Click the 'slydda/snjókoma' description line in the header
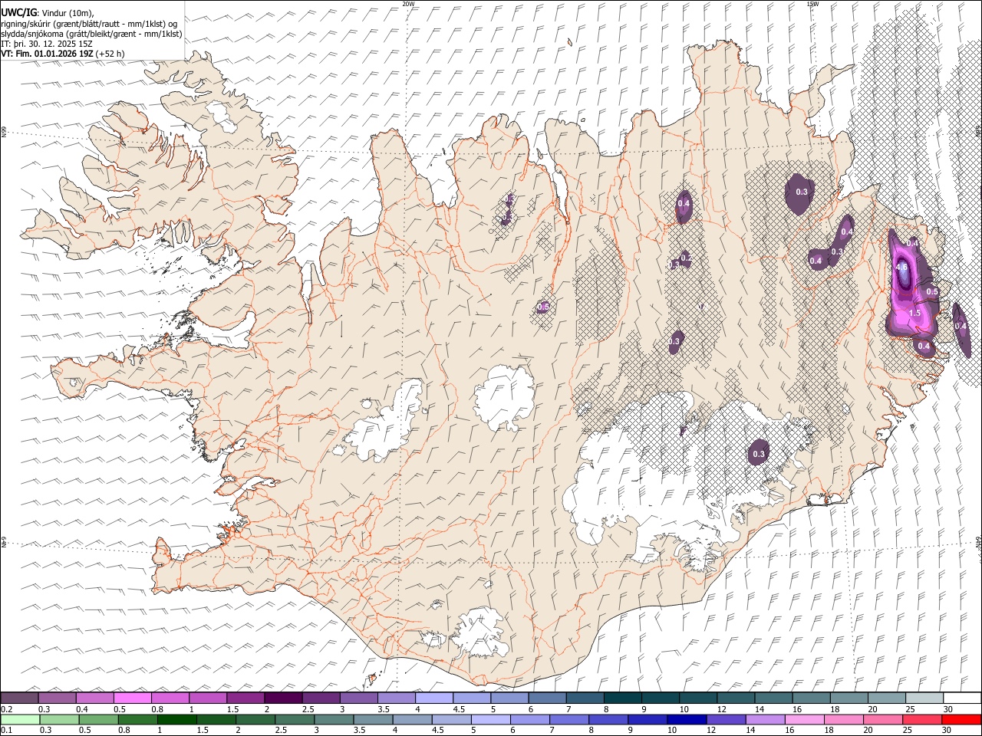The image size is (982, 736). coord(91,34)
